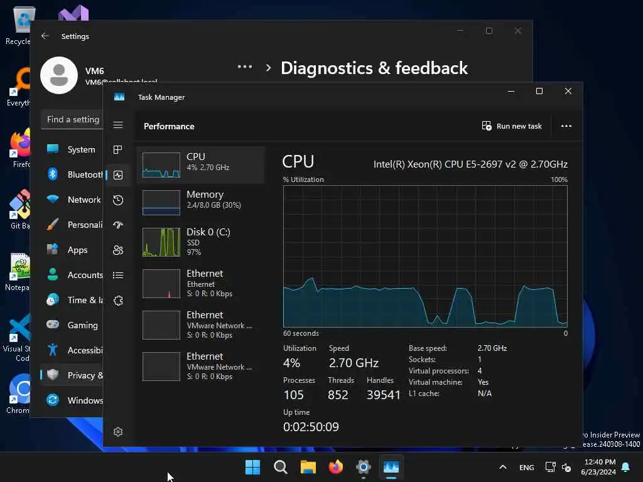This screenshot has height=482, width=643.
Task: Open Windows Update in Settings sidebar
Action: 72,400
